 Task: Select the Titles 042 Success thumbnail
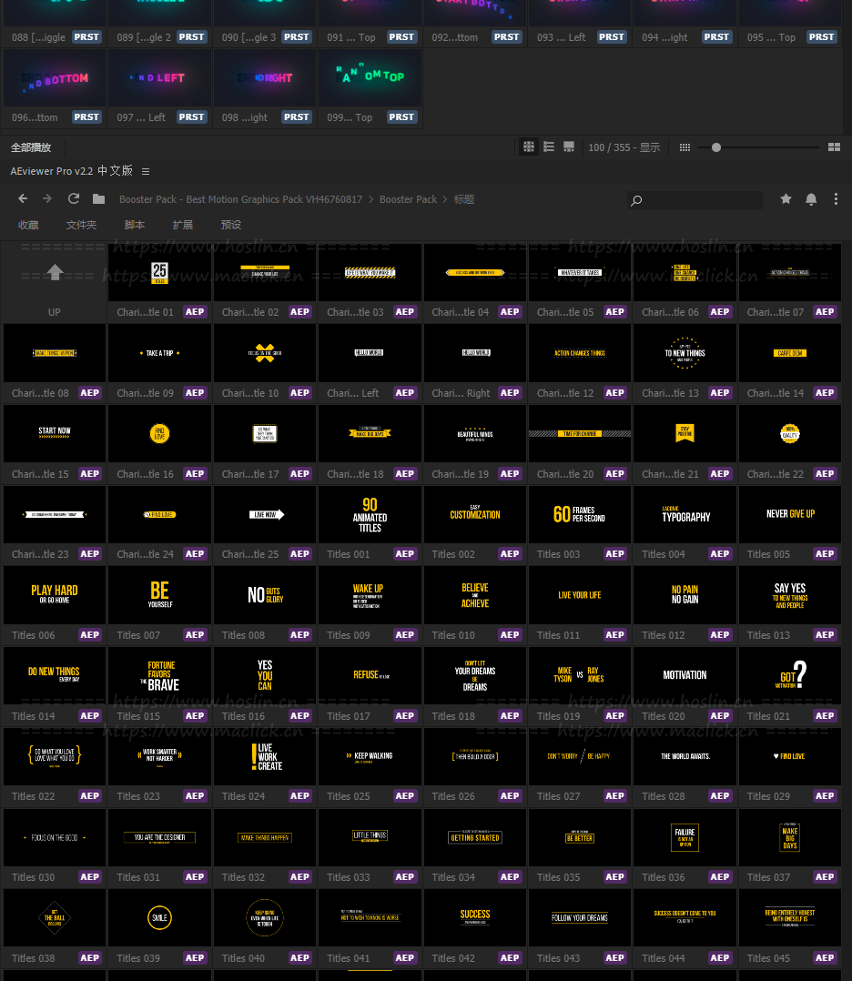(475, 918)
